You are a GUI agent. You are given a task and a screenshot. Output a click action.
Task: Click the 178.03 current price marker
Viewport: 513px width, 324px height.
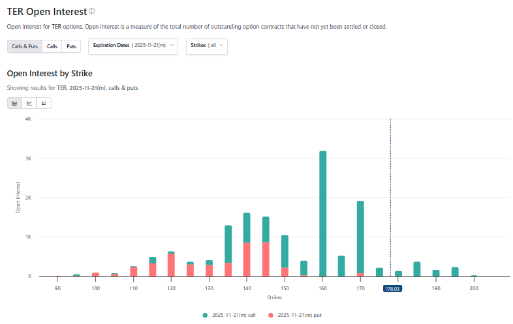coord(392,288)
